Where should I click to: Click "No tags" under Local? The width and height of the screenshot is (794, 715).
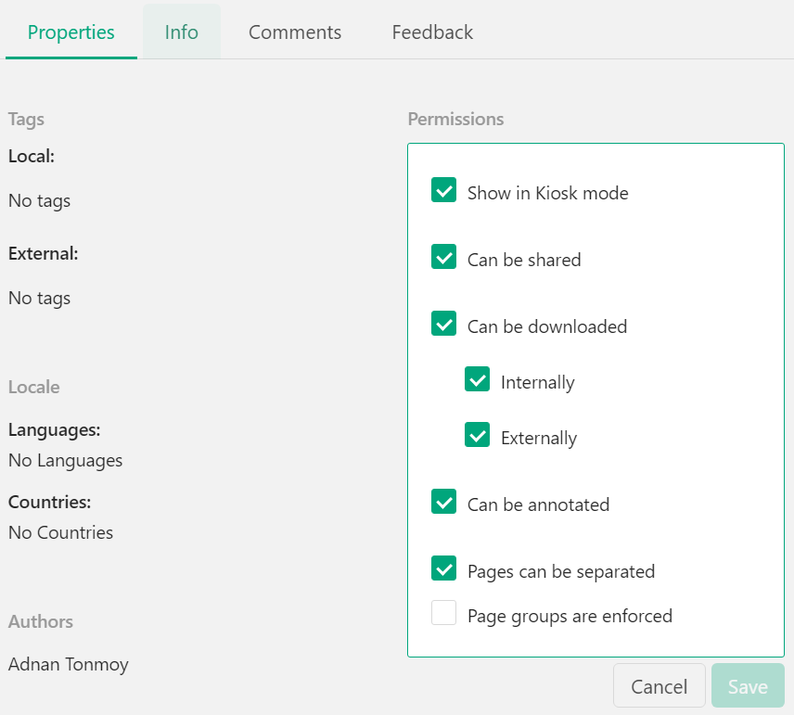click(39, 200)
